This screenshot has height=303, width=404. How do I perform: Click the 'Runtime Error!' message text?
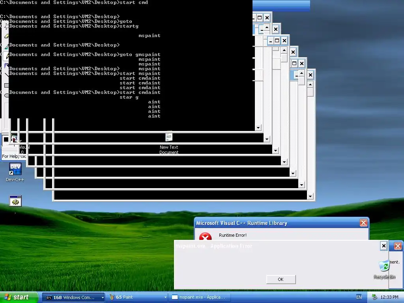pyautogui.click(x=233, y=235)
